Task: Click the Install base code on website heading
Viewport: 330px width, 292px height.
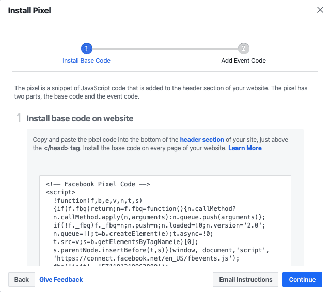Action: point(80,118)
